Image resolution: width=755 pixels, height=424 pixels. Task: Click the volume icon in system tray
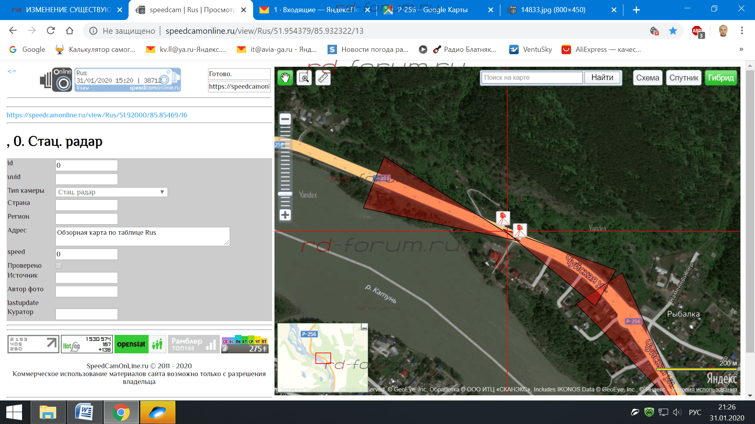pos(677,412)
